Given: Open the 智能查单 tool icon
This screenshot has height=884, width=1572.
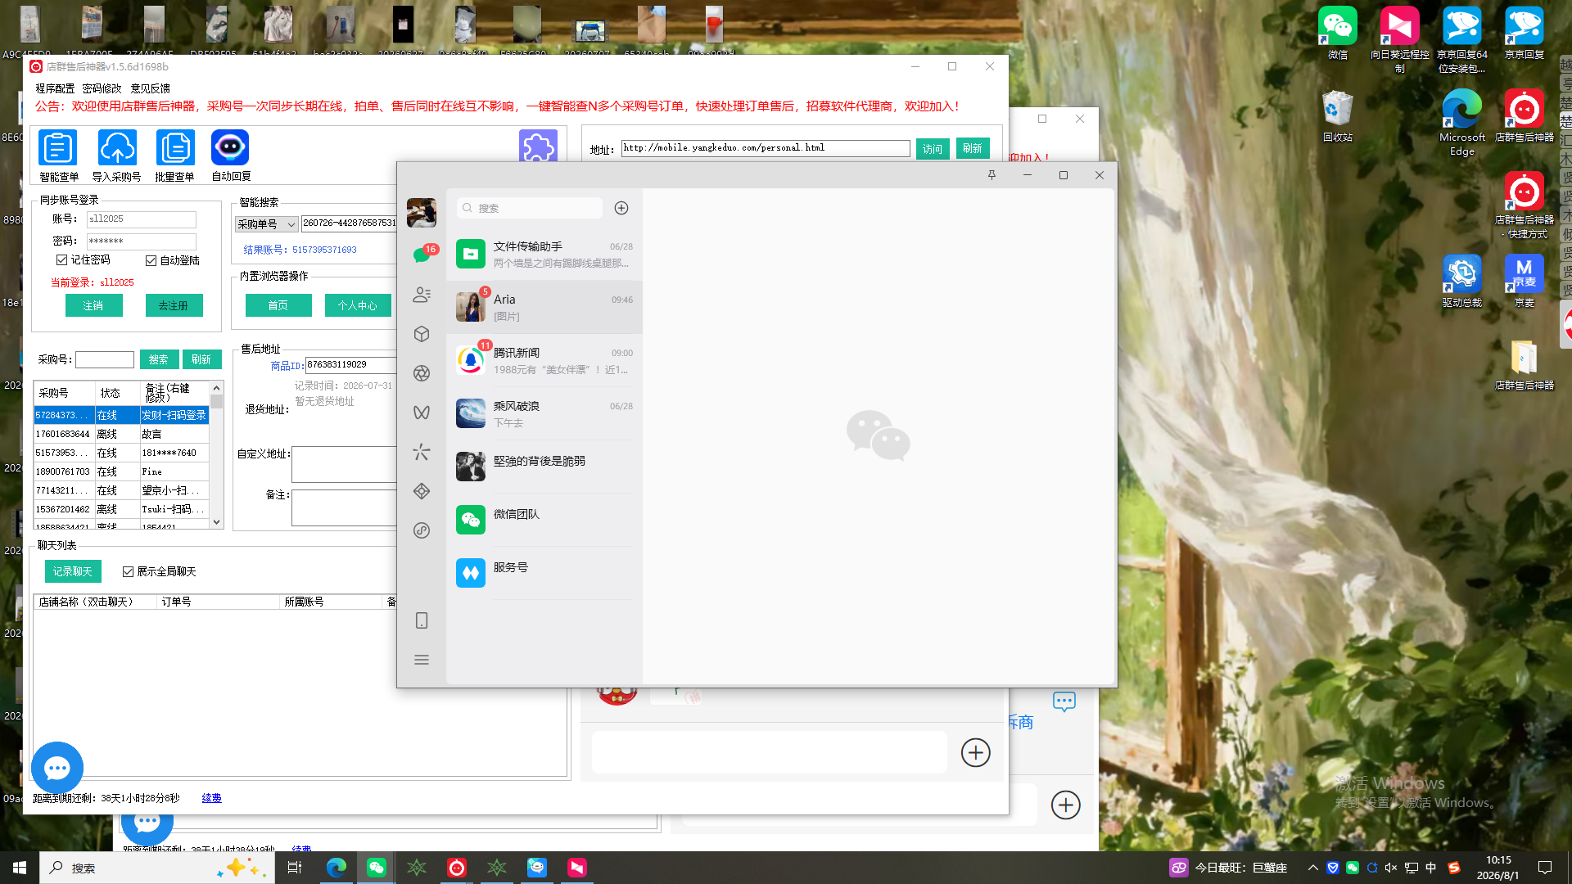Looking at the screenshot, I should [x=57, y=148].
